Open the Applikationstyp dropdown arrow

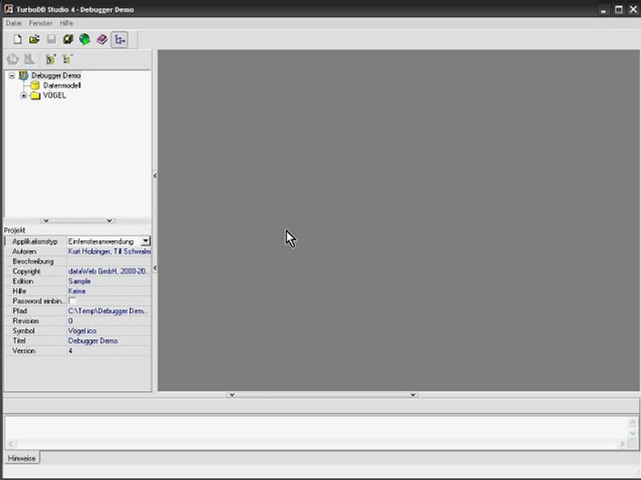(x=146, y=241)
